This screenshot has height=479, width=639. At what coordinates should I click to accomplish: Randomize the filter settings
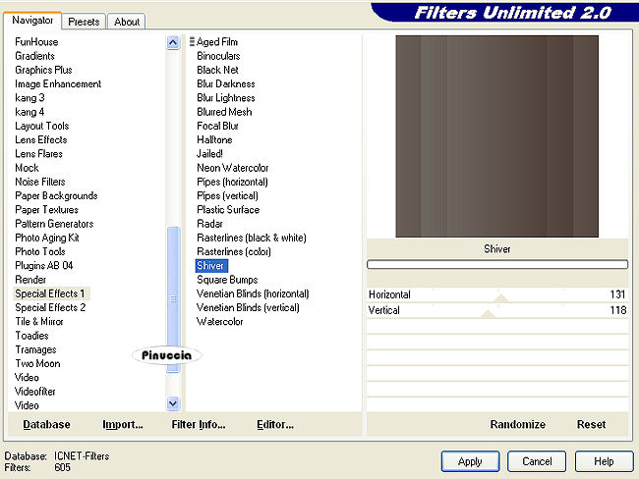(517, 424)
